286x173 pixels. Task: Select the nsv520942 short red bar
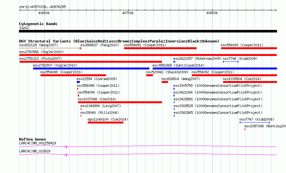coord(149,75)
